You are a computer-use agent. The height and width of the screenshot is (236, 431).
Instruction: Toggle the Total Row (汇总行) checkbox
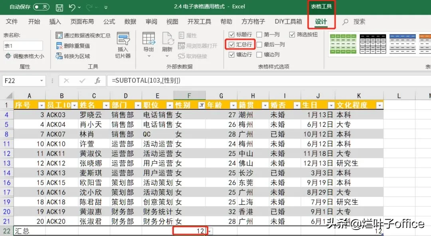(231, 45)
